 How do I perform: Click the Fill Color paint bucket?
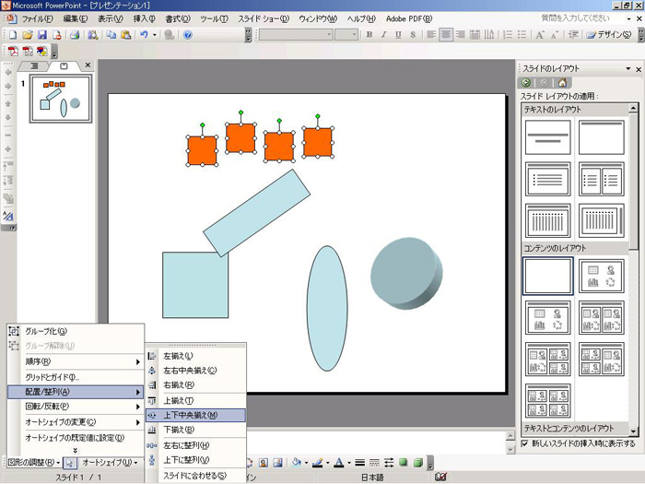[296, 463]
